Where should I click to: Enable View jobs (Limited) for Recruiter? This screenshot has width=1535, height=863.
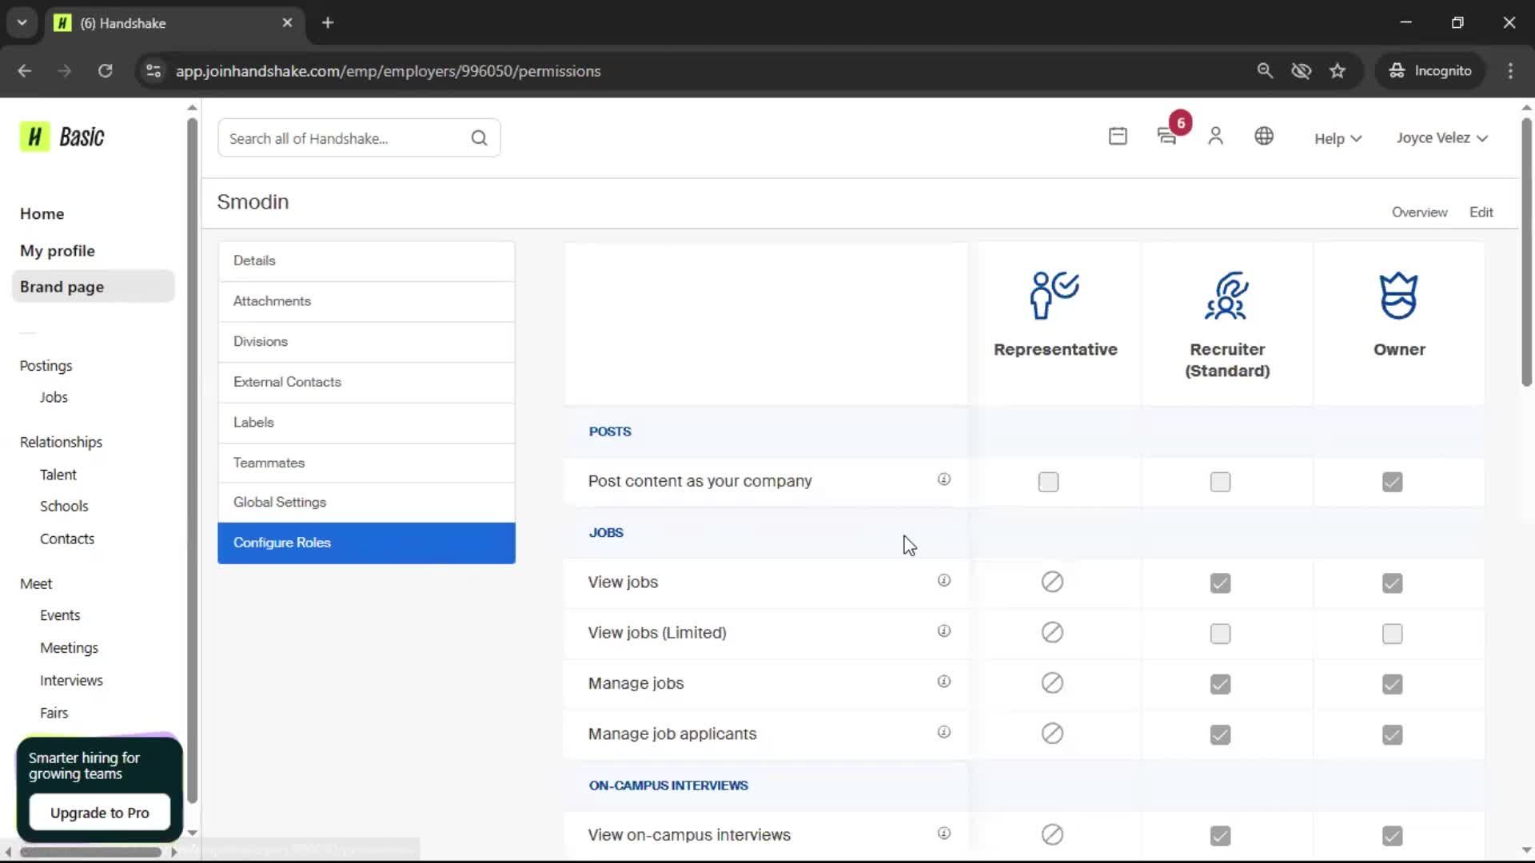(1220, 634)
